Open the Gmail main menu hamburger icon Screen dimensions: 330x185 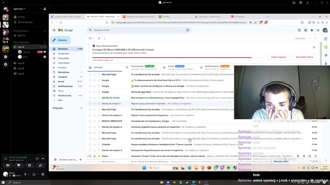54,30
